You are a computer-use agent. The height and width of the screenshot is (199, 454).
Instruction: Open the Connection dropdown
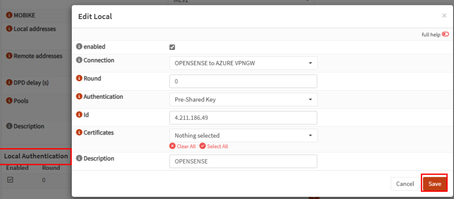243,63
